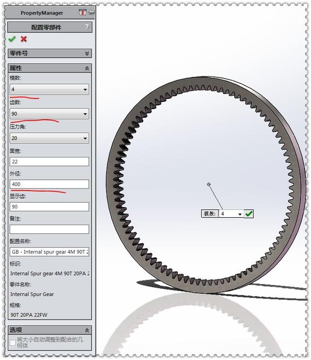
Task: Click the help question mark icon
Action: click(87, 27)
